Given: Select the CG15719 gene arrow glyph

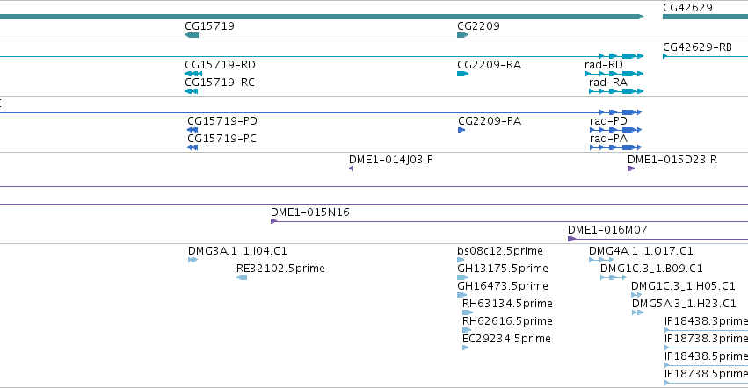Looking at the screenshot, I should click(192, 35).
